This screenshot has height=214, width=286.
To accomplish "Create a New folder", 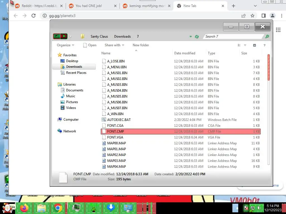I will tap(141, 45).
